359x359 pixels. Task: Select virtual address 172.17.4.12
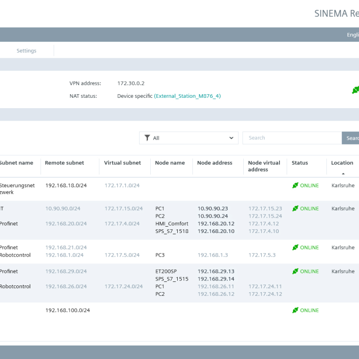[x=263, y=223]
